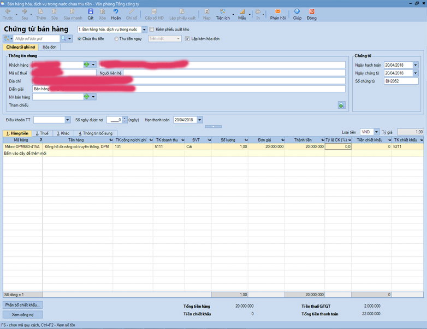
Task: Open the Ngày hạch toán date picker
Action: click(416, 65)
